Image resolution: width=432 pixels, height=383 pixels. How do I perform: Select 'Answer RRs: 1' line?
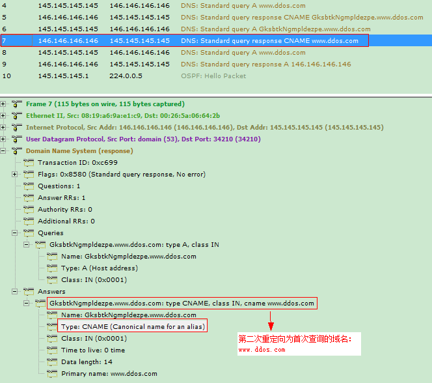[62, 198]
